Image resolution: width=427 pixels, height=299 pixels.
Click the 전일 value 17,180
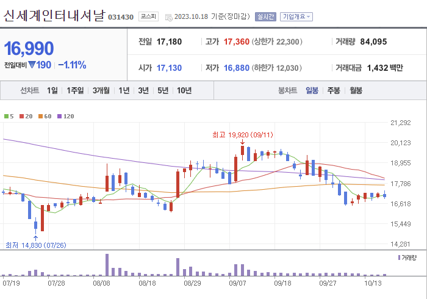tap(169, 41)
